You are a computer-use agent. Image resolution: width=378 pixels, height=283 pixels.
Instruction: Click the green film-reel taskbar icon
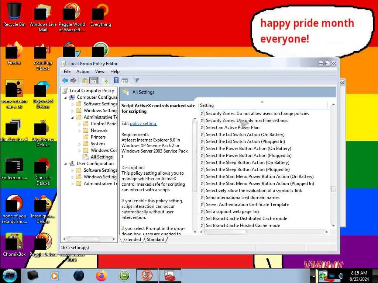coord(124,276)
